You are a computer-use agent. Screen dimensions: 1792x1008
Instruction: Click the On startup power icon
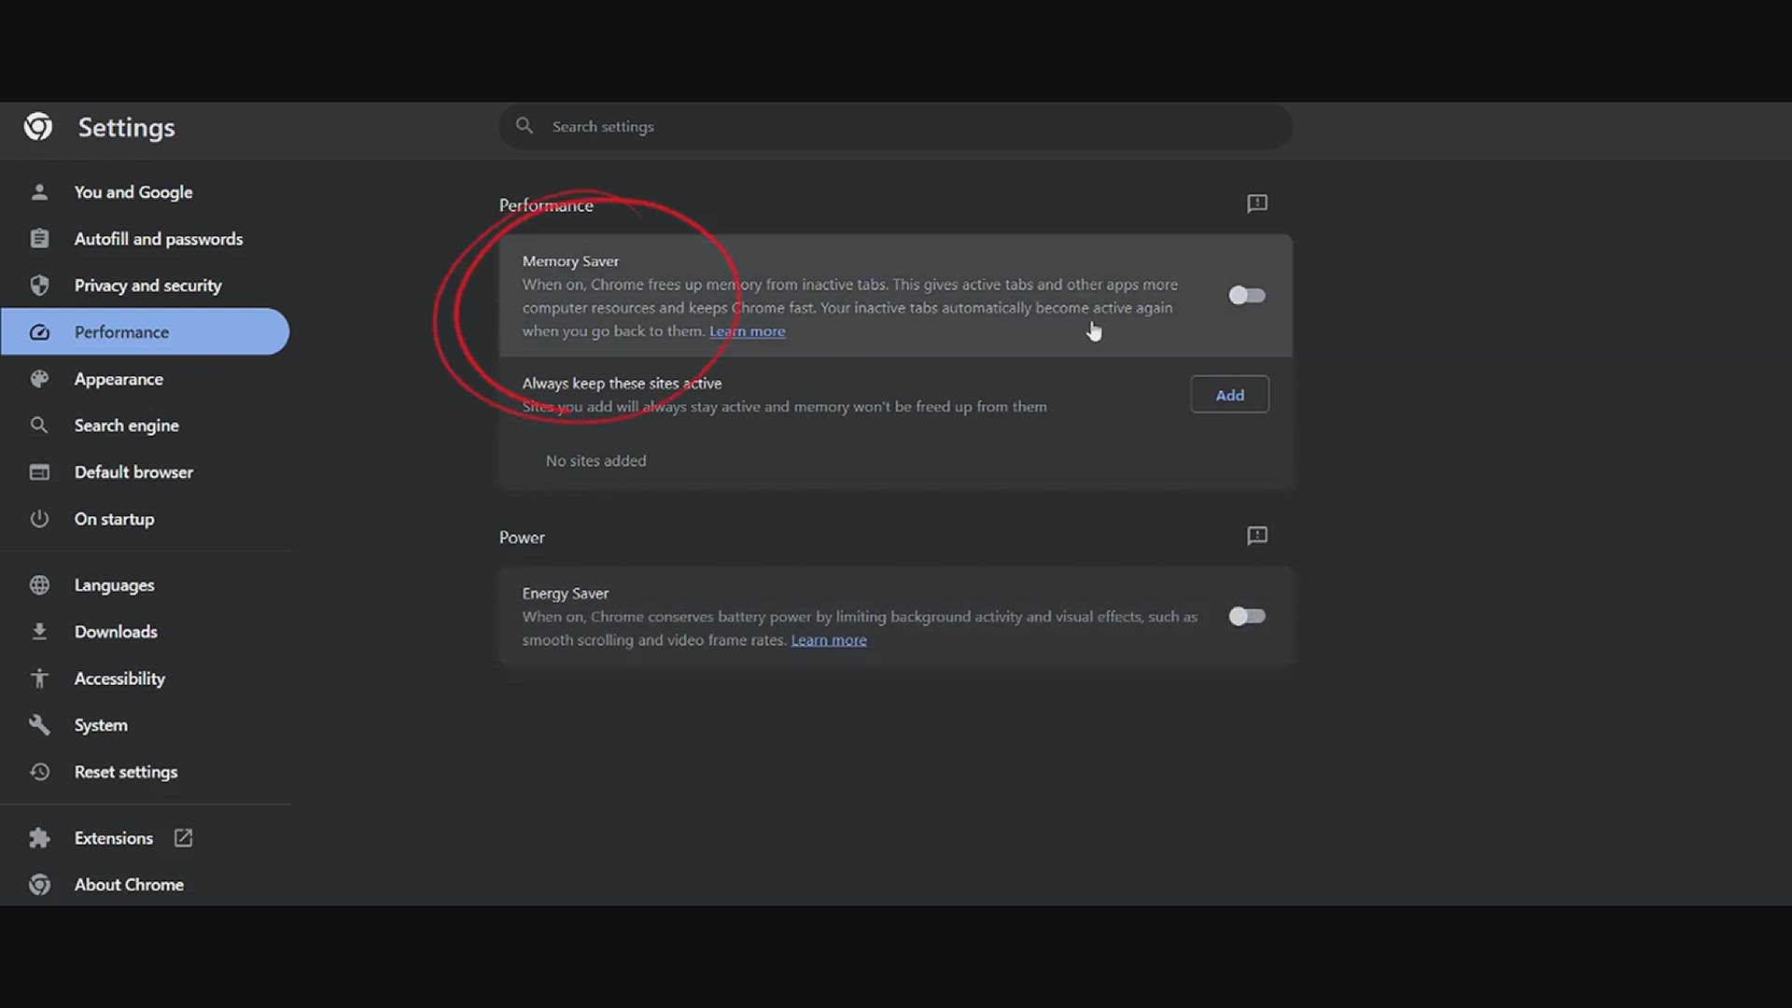point(39,519)
